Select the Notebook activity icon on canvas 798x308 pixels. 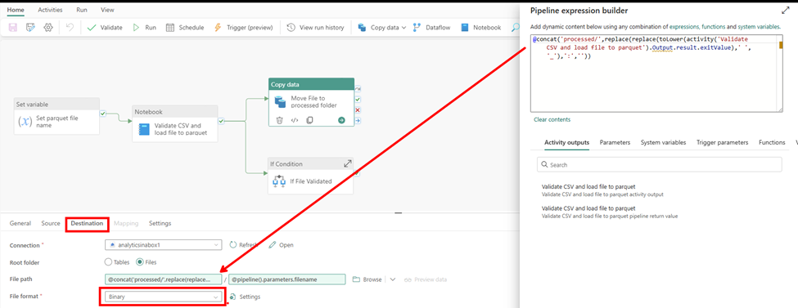(x=144, y=129)
